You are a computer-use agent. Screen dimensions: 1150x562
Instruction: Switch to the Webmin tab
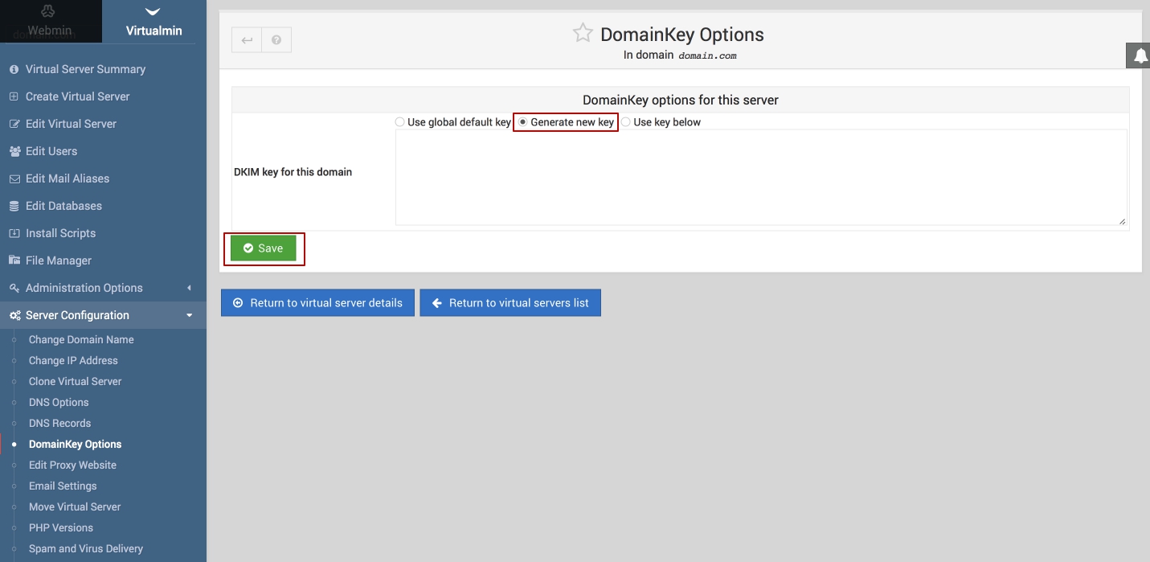click(50, 31)
